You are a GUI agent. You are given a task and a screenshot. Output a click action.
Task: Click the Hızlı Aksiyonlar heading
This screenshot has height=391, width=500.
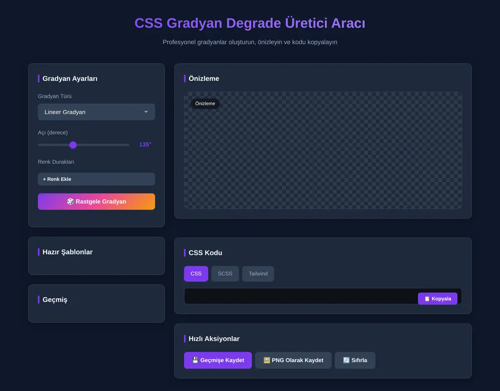[x=214, y=338]
